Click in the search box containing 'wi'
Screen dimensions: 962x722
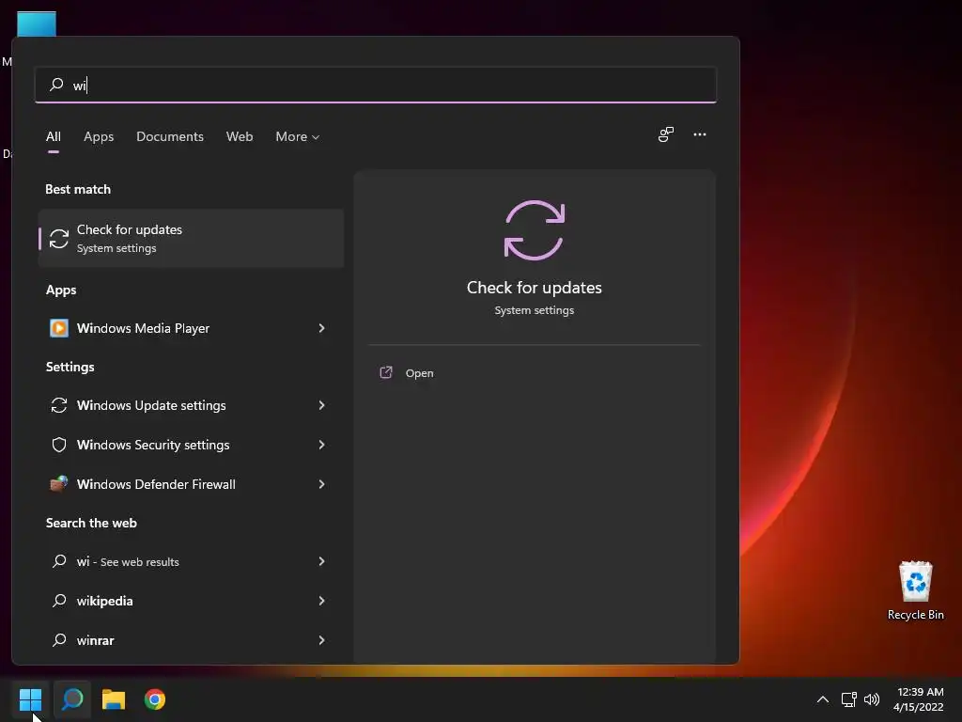pos(376,85)
